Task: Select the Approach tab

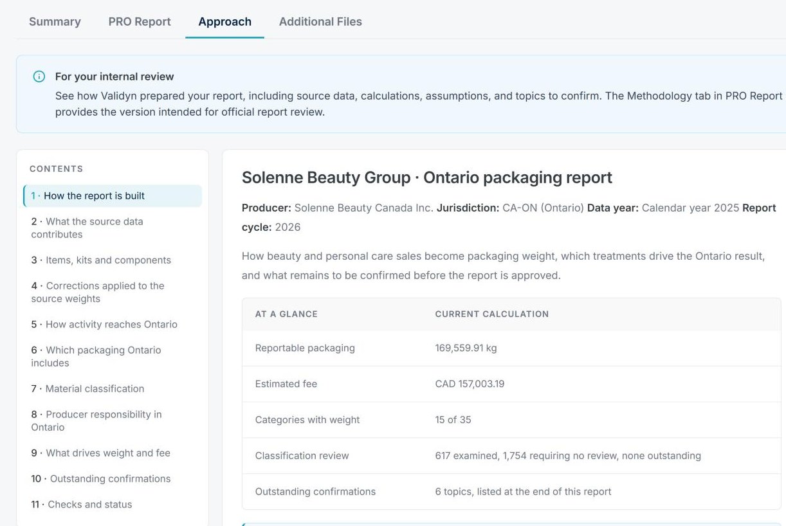Action: pyautogui.click(x=224, y=21)
